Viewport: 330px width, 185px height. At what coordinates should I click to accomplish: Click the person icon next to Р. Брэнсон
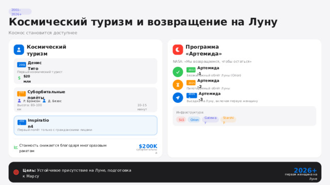pos(20,101)
